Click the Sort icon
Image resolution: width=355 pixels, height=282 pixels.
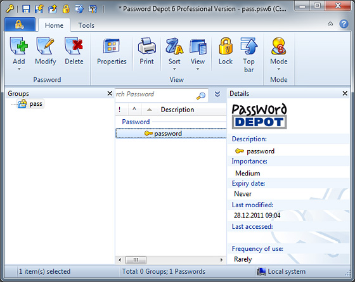pyautogui.click(x=174, y=47)
